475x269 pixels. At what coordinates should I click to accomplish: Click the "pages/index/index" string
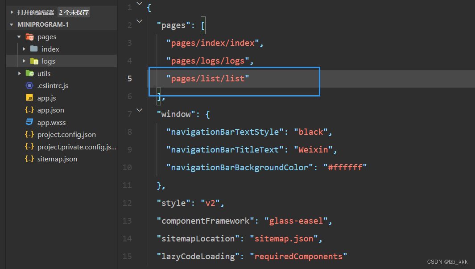tap(213, 43)
